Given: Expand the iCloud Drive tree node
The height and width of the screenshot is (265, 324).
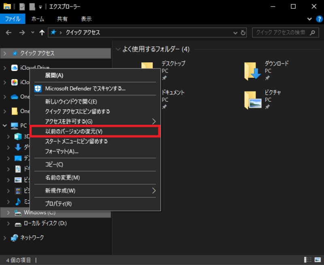Looking at the screenshot, I should [5, 68].
